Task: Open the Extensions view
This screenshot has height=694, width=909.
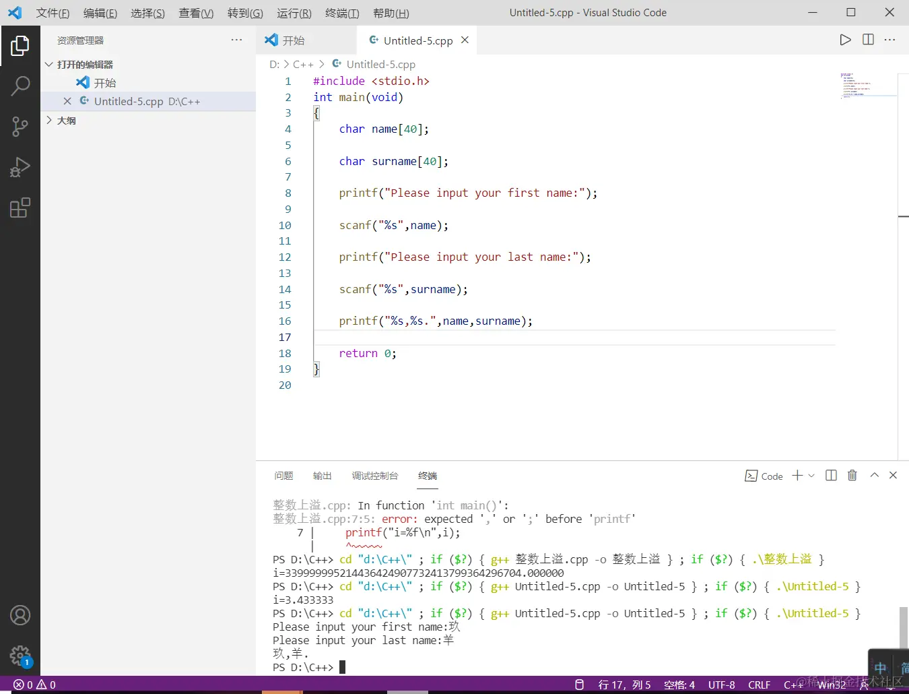Action: [20, 208]
